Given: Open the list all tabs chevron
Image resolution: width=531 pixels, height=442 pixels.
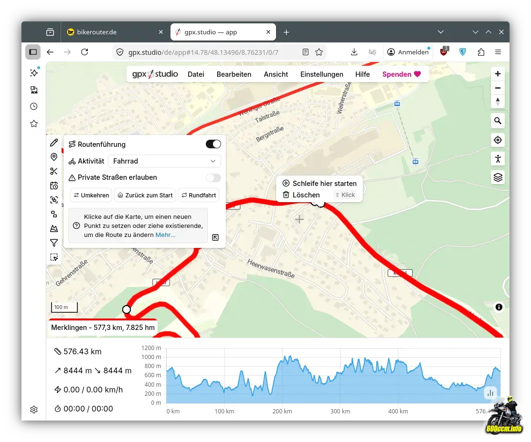Looking at the screenshot, I should tap(441, 32).
